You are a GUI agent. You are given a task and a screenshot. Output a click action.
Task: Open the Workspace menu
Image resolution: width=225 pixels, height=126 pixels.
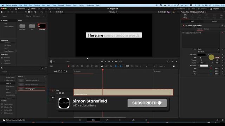pos(90,5)
